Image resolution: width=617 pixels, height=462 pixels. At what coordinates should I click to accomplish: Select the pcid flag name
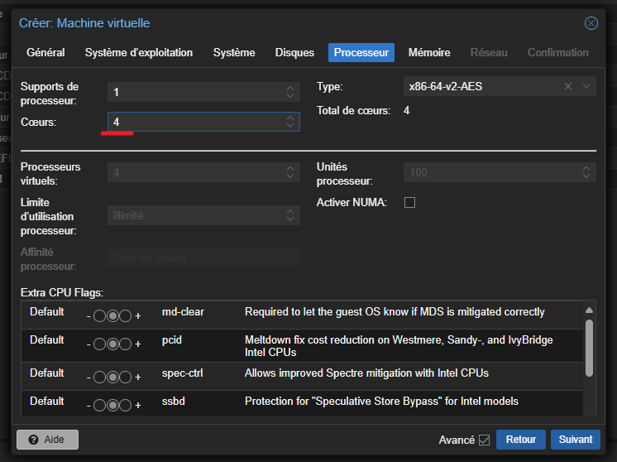click(172, 340)
